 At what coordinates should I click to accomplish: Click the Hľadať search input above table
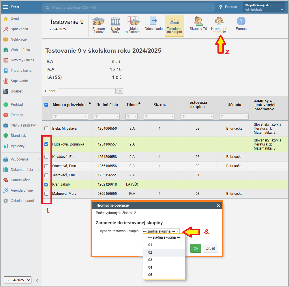click(x=87, y=91)
